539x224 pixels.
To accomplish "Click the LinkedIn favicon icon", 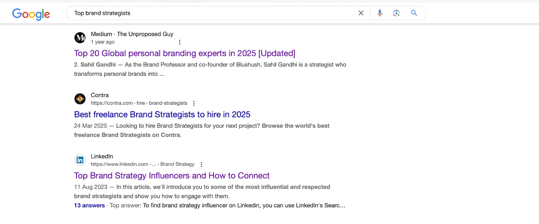I will click(80, 160).
